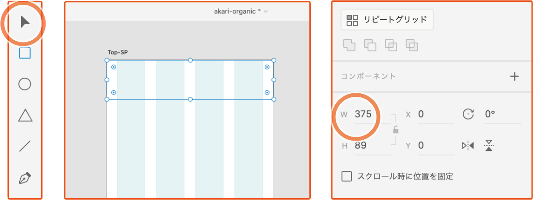This screenshot has height=200, width=533.
Task: Click the Top-SP artboard label
Action: click(118, 53)
